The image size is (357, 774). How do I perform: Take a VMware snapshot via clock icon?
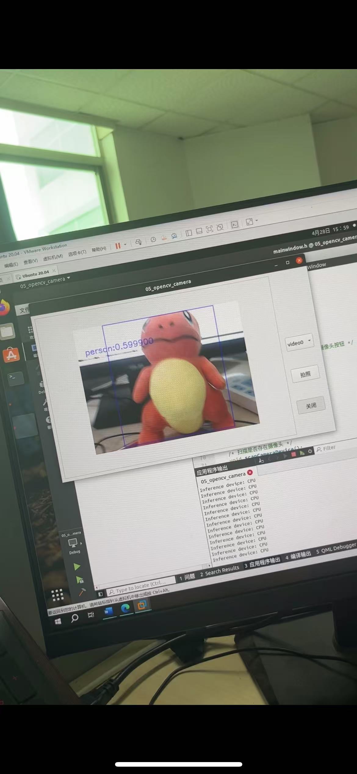153,240
